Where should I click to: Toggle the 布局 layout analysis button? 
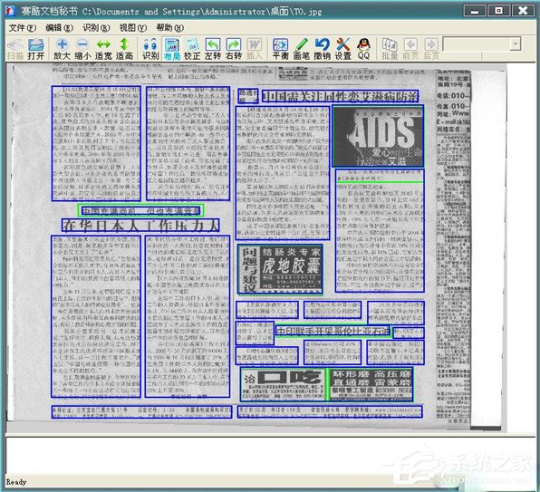pyautogui.click(x=171, y=49)
